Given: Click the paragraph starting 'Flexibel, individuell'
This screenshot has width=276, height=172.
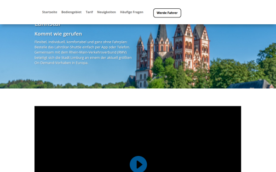Looking at the screenshot, I should (83, 52).
